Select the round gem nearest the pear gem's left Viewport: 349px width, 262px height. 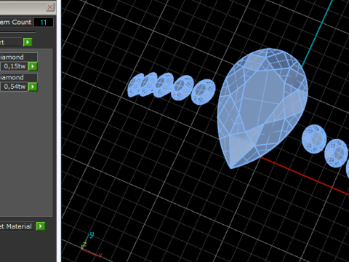(203, 92)
